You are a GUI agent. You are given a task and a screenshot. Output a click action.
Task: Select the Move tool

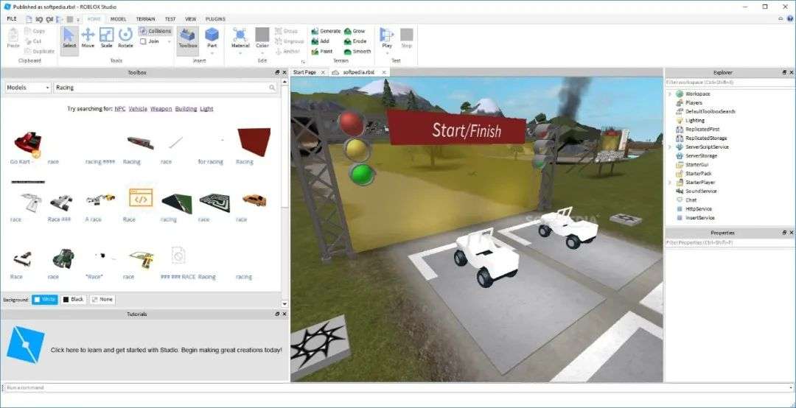pos(88,38)
